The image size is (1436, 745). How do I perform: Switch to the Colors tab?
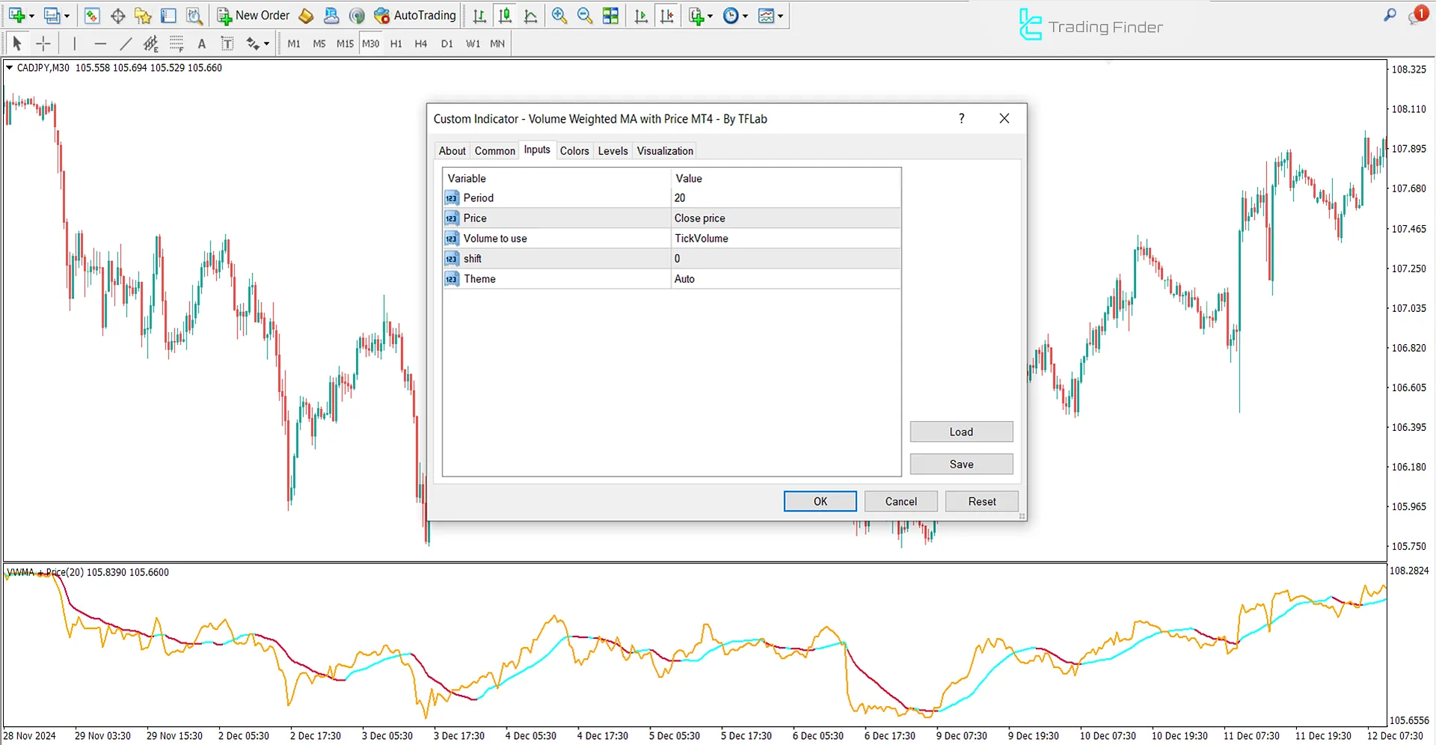(x=574, y=150)
